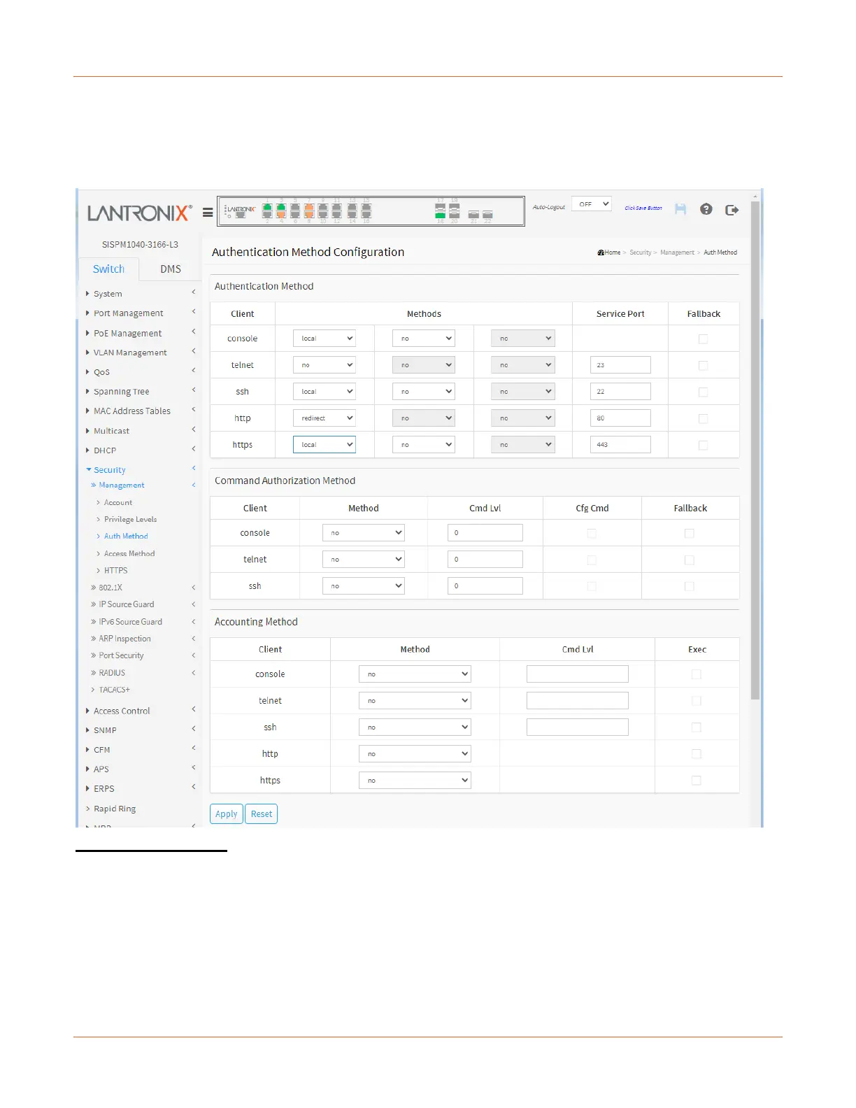Edit telnet service port field
Image resolution: width=856 pixels, height=1108 pixels.
point(621,365)
